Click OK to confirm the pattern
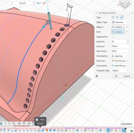134x133 pixels. (x=116, y=76)
